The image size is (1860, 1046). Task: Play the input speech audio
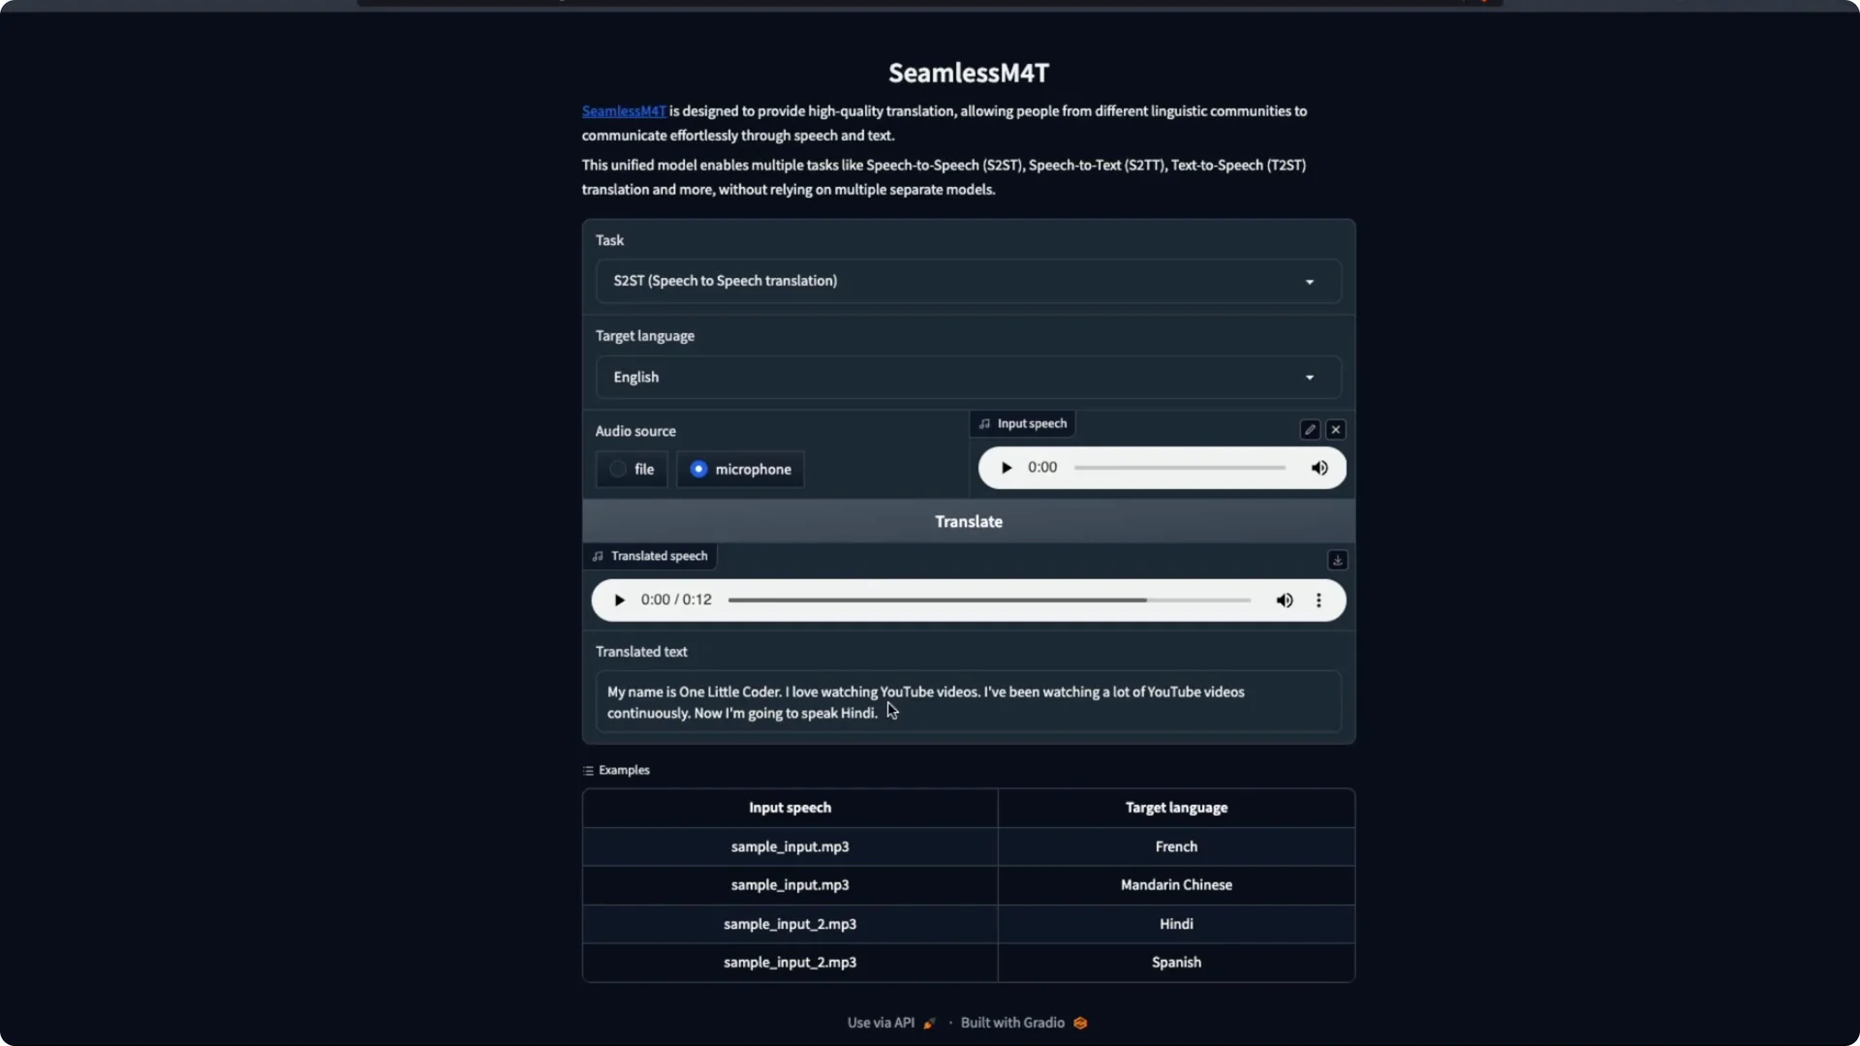click(x=1006, y=467)
